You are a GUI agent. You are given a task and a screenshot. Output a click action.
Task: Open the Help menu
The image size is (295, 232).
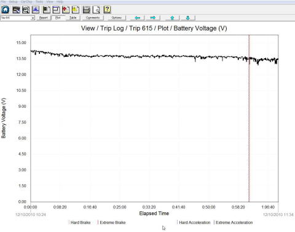60,2
